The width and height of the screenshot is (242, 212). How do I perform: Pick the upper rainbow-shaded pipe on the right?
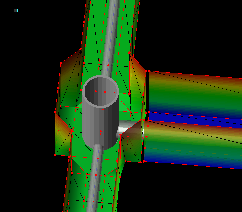point(195,93)
